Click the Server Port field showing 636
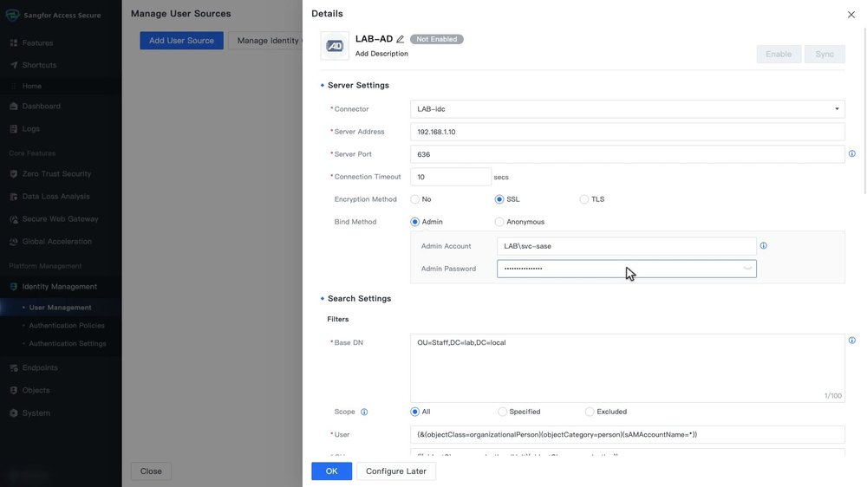This screenshot has width=867, height=487. click(x=627, y=154)
